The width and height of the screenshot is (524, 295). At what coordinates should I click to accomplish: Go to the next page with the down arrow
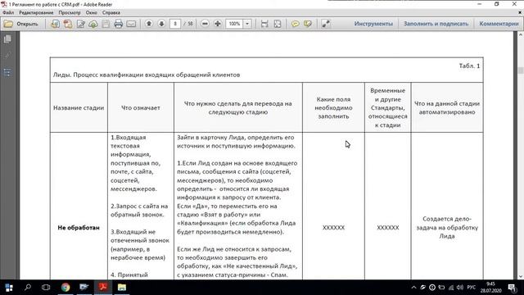point(161,24)
